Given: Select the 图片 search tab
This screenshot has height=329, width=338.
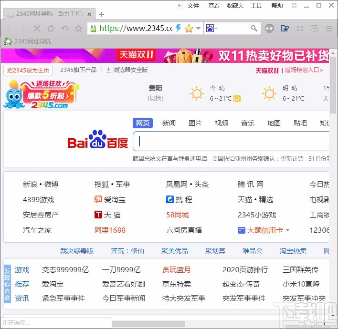Looking at the screenshot, I should click(195, 123).
